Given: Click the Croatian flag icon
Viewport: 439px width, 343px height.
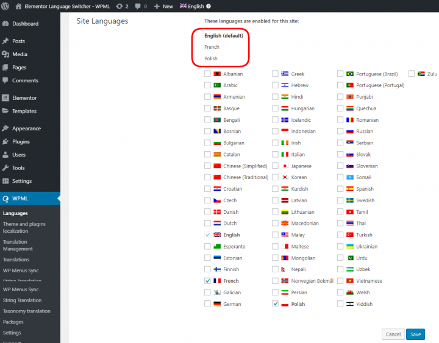Looking at the screenshot, I should pos(217,189).
